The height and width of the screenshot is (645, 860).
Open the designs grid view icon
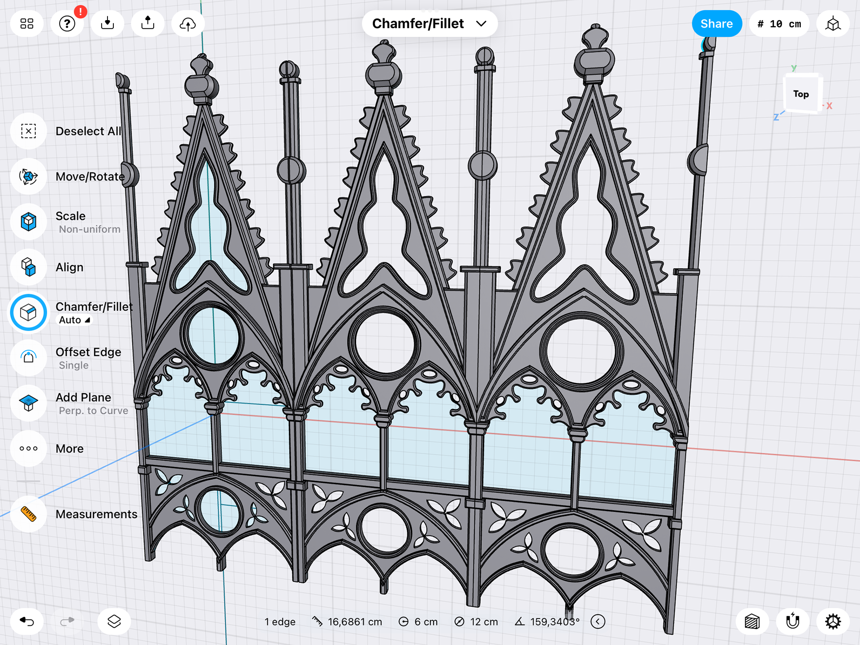27,24
